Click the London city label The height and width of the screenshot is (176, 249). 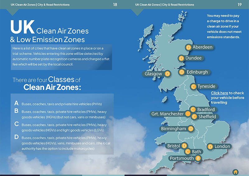(222, 146)
